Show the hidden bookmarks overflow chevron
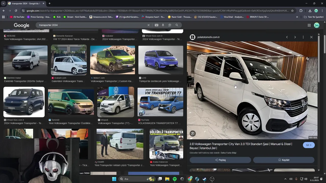Image resolution: width=326 pixels, height=183 pixels. click(297, 17)
